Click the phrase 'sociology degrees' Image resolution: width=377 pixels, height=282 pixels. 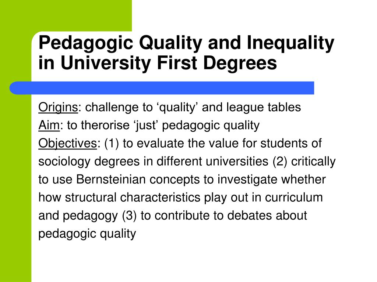(89, 162)
